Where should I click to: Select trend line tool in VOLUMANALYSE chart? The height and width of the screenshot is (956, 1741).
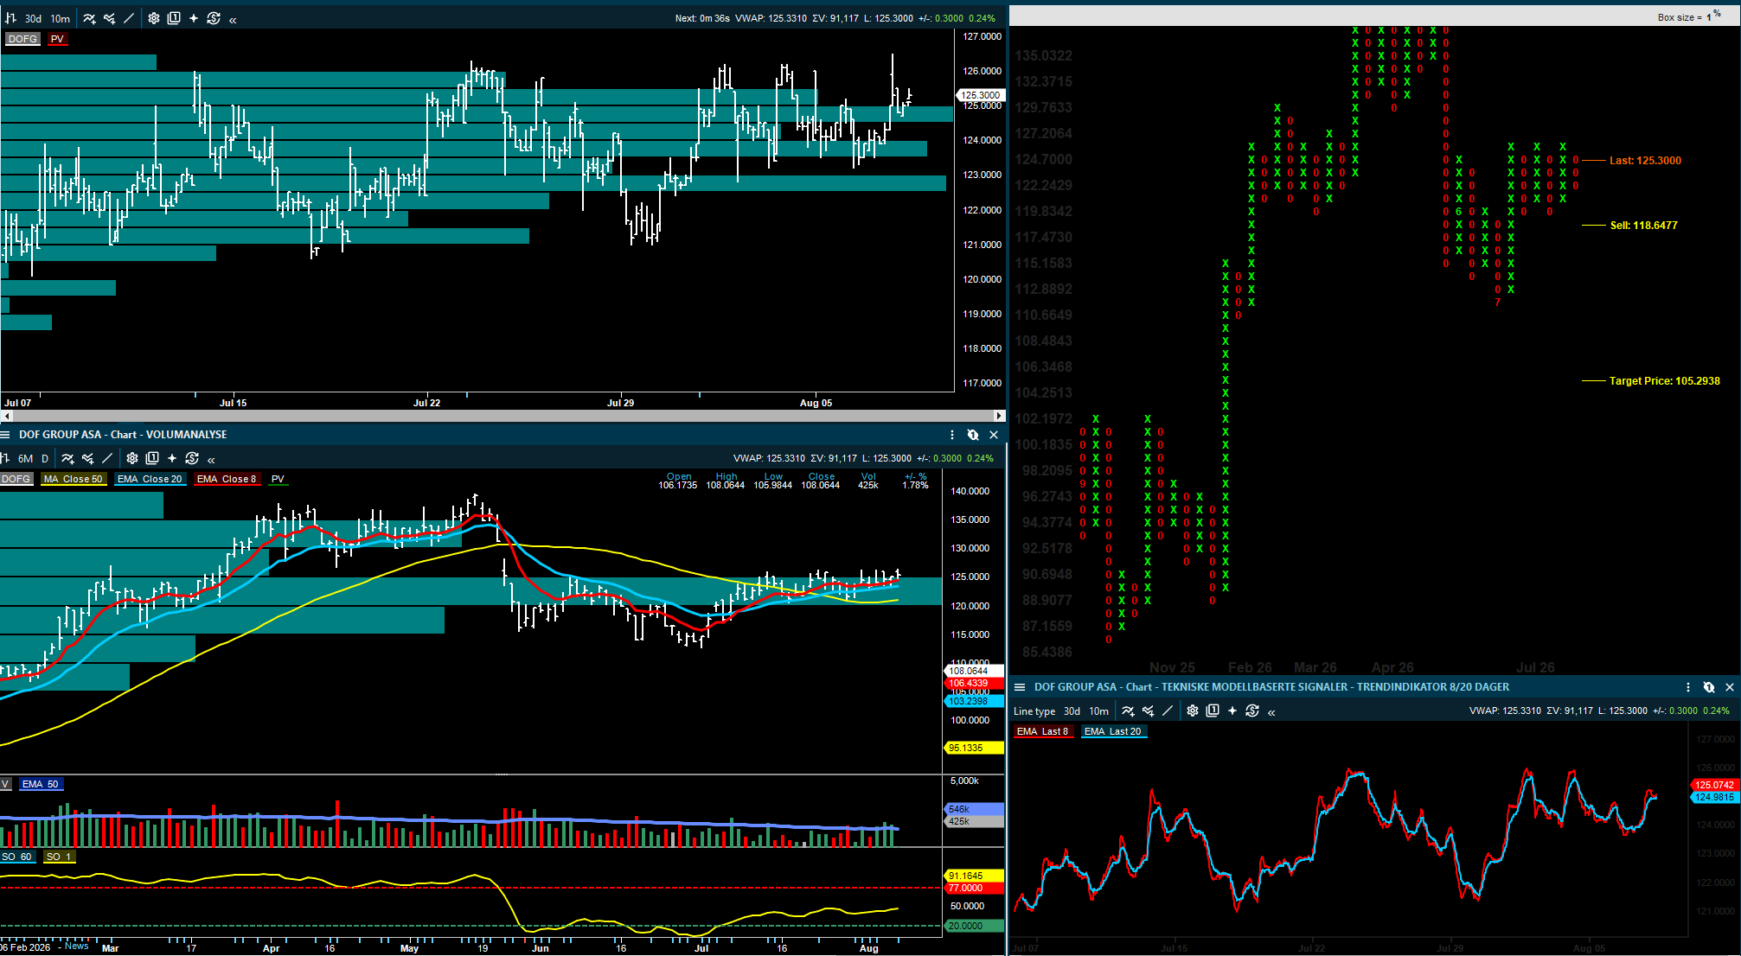[107, 458]
